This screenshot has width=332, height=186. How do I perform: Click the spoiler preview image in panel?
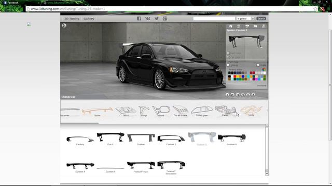(x=247, y=41)
